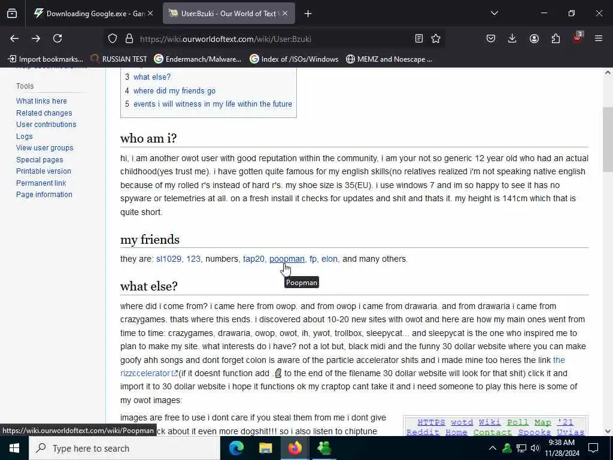Screen dimensions: 613x460
Task: Open Related changes in Tools sidebar
Action: pos(44,113)
